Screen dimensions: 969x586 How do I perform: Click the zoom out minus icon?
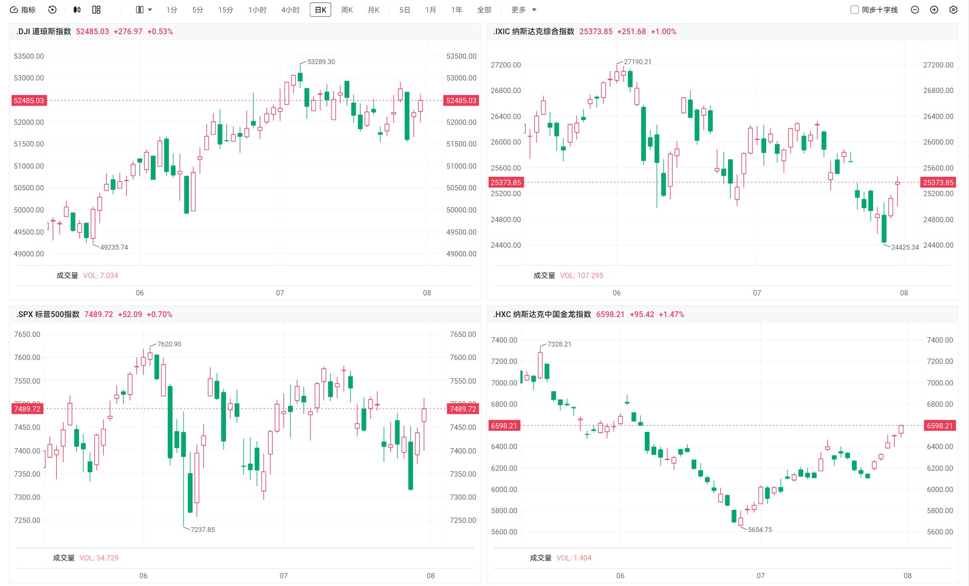915,10
